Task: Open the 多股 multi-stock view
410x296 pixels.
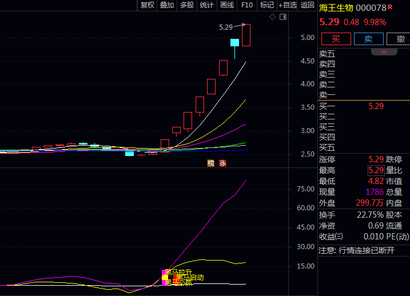Action: point(187,5)
